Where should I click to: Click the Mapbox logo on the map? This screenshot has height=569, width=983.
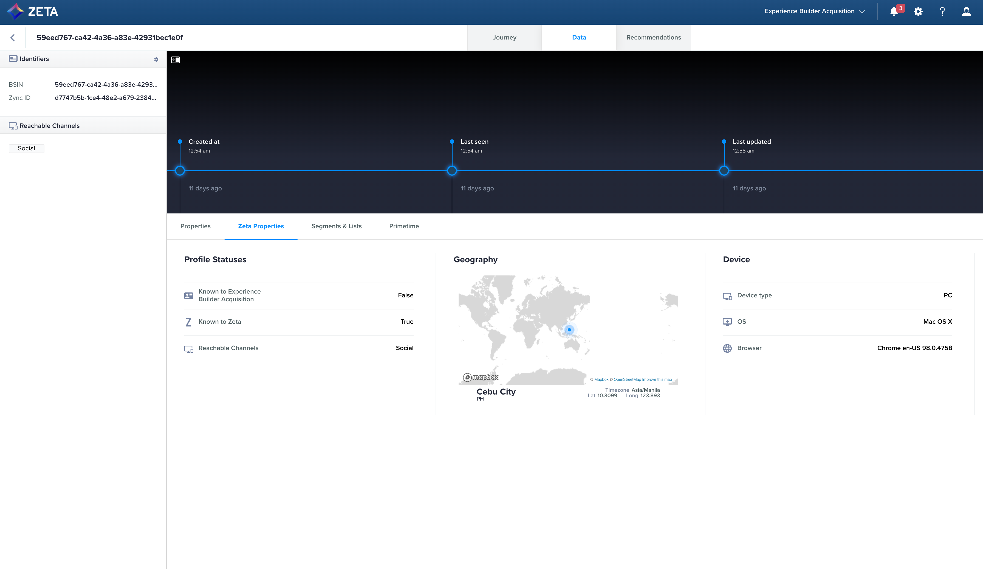click(x=481, y=377)
